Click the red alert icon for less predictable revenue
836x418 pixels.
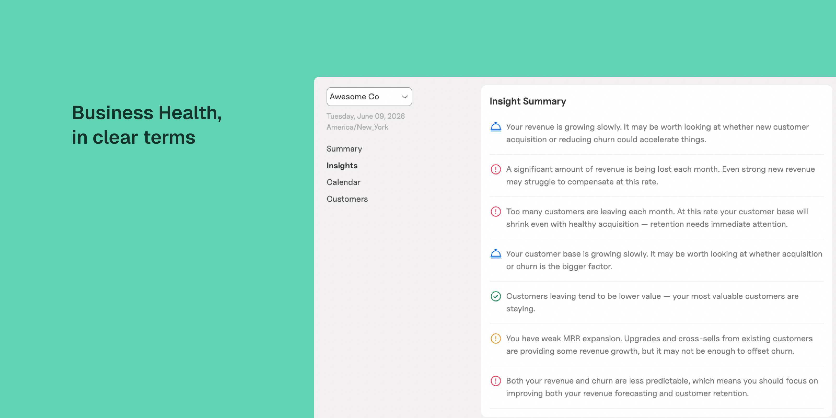496,381
